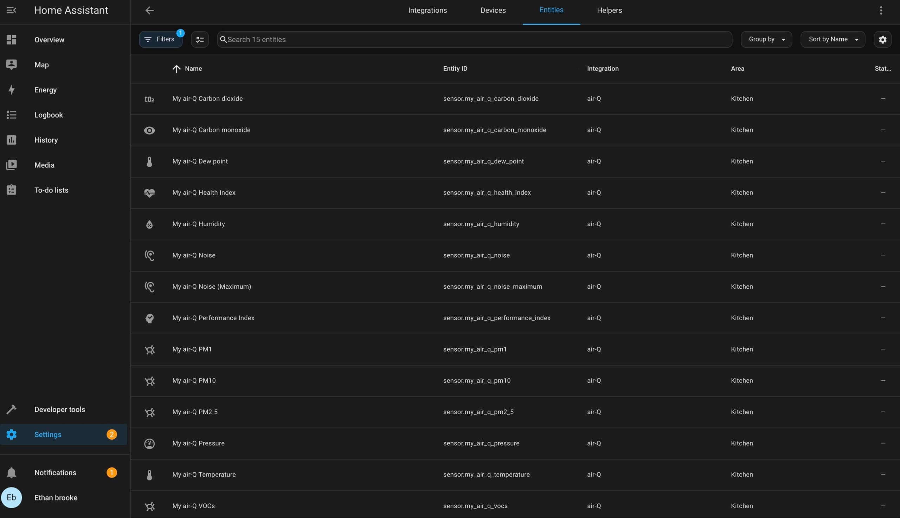The width and height of the screenshot is (900, 518).
Task: Sort by the Entity ID column header
Action: pyautogui.click(x=455, y=69)
